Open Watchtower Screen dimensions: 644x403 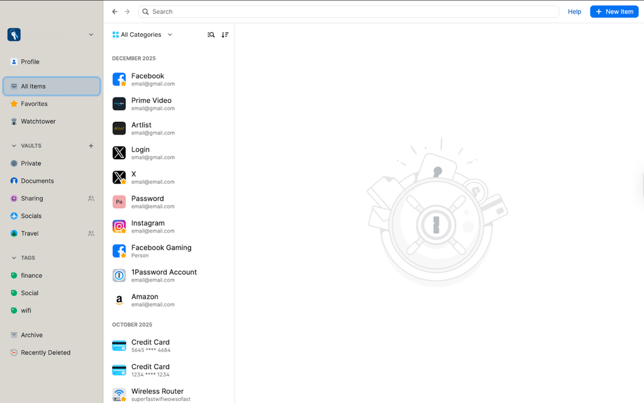point(52,121)
